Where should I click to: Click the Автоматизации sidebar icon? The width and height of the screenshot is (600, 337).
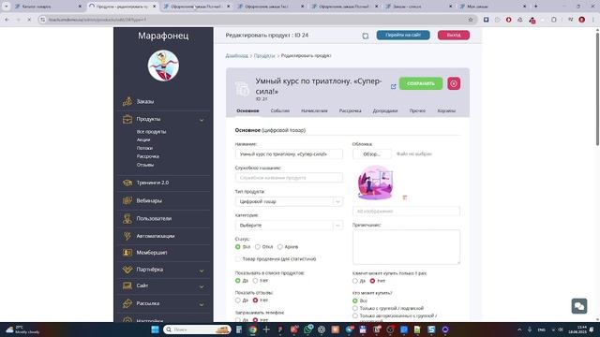coord(127,236)
